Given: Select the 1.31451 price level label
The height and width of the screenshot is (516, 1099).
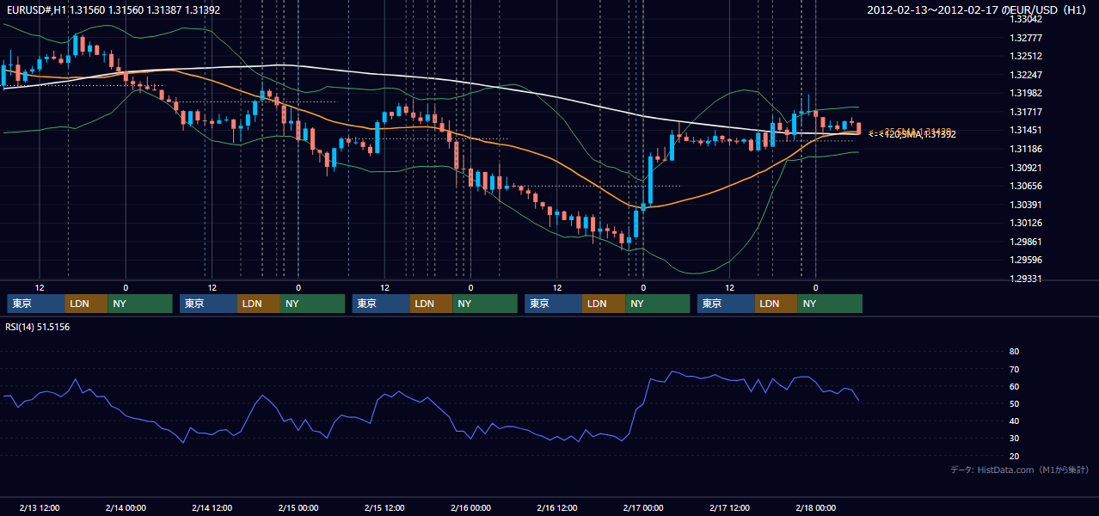Looking at the screenshot, I should [1026, 130].
